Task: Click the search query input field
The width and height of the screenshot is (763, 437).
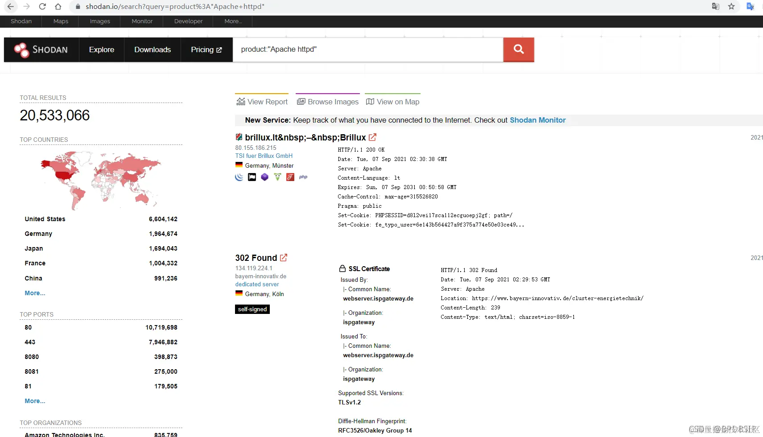Action: click(368, 49)
